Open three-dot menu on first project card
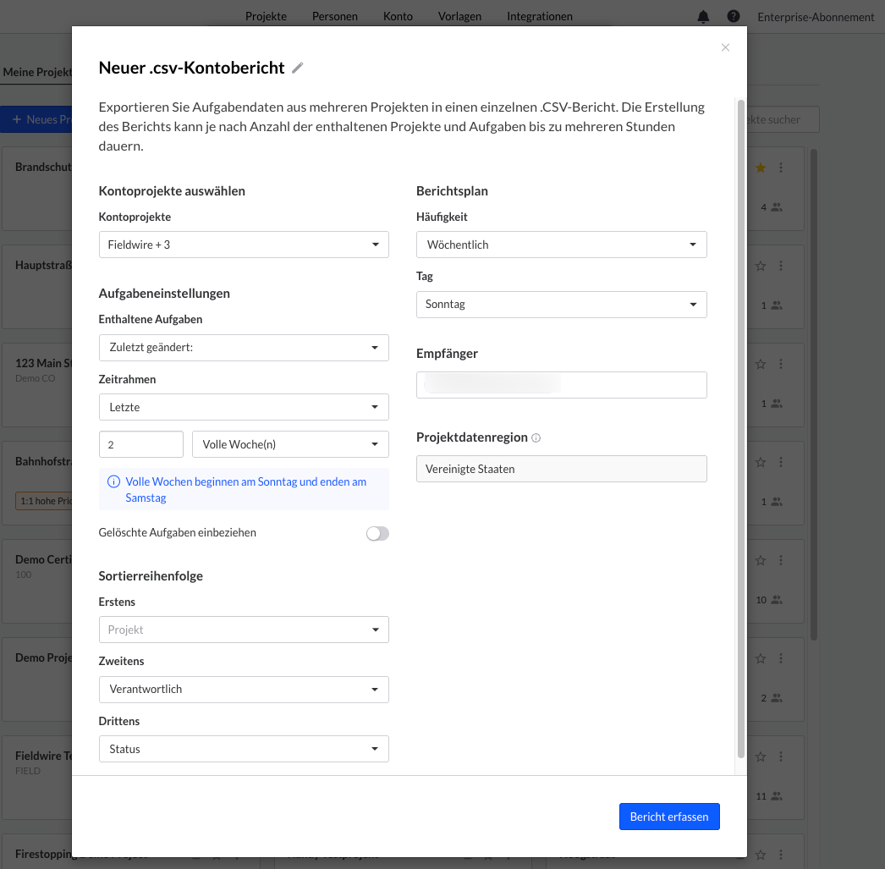The height and width of the screenshot is (869, 885). coord(781,168)
